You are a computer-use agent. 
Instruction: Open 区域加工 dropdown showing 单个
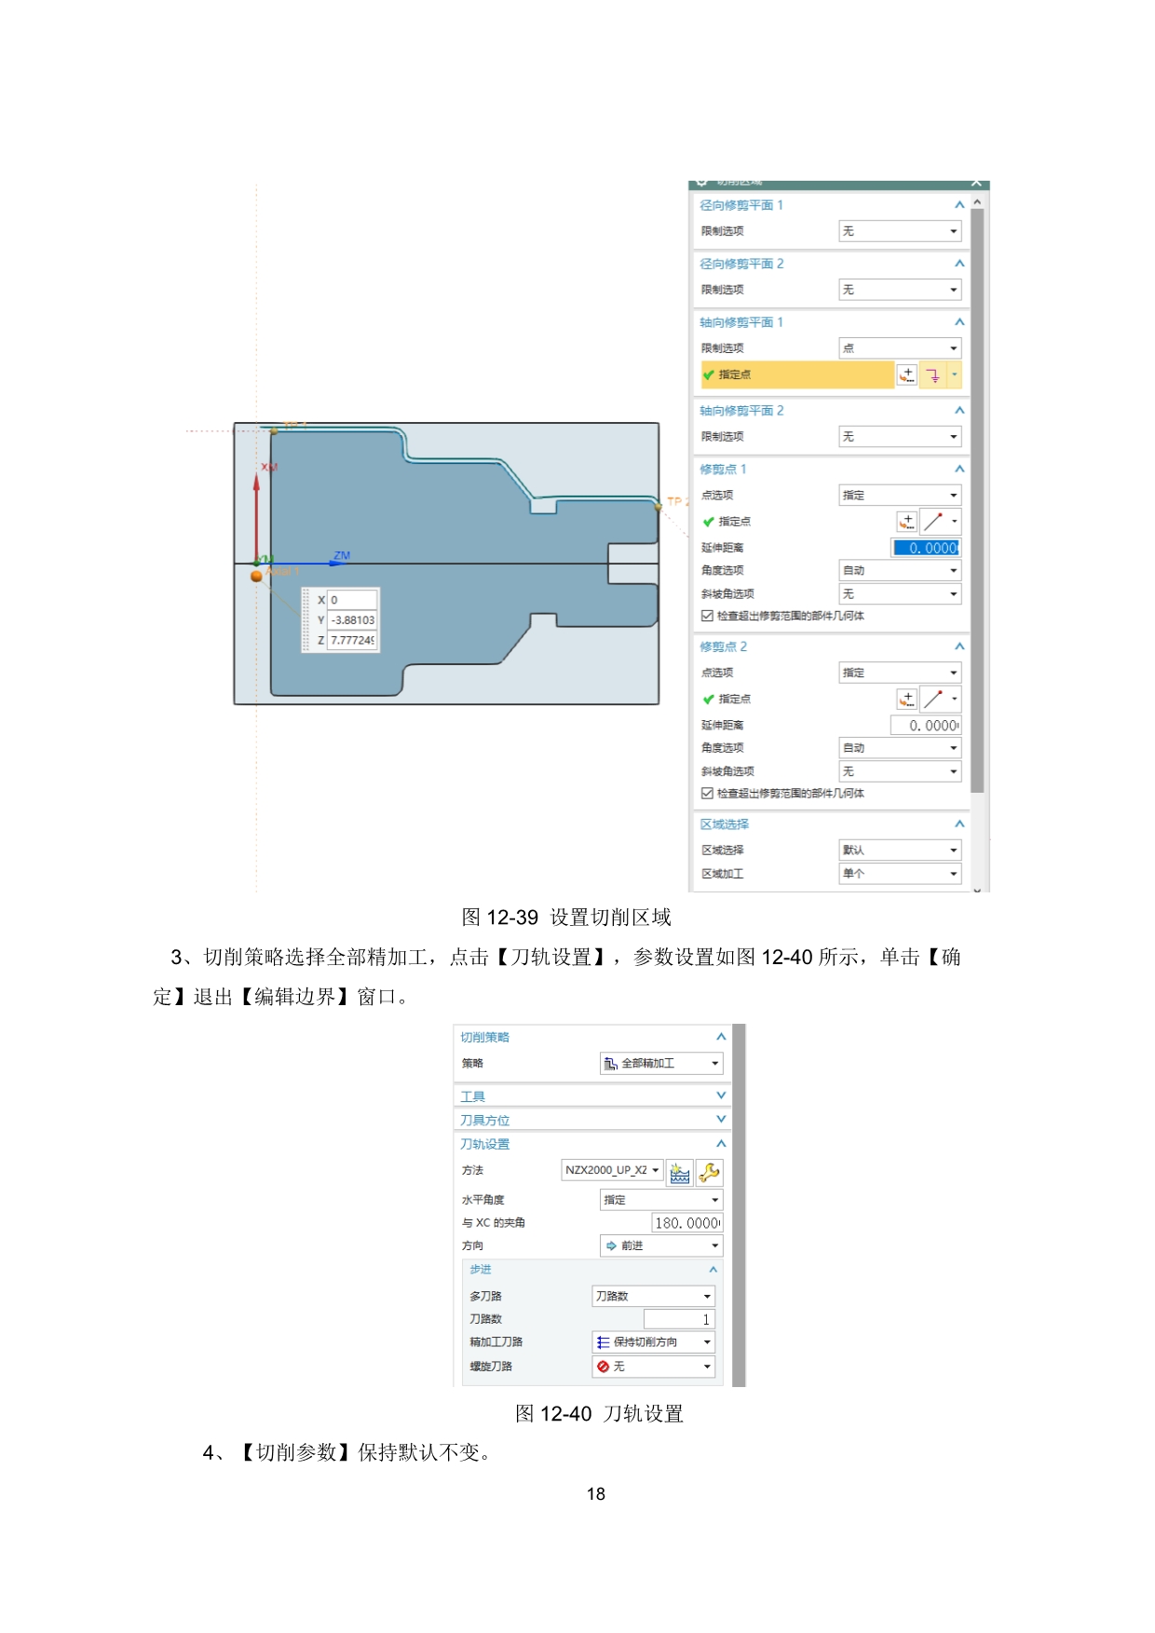point(900,874)
